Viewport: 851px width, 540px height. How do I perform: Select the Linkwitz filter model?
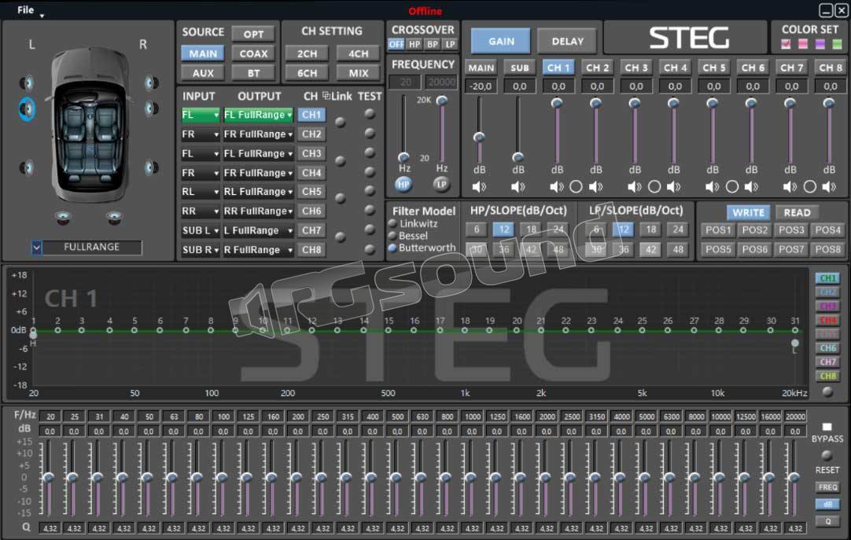[393, 223]
